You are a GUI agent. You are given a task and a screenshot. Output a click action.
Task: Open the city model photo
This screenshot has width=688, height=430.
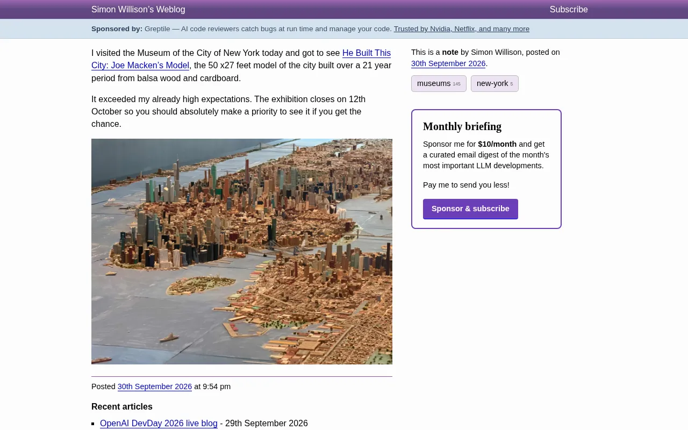242,252
